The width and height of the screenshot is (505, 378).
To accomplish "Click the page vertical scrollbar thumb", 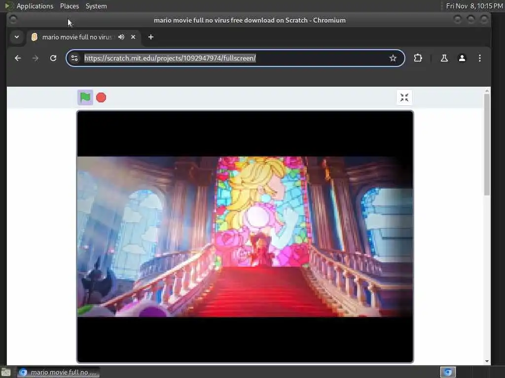I will 487,145.
